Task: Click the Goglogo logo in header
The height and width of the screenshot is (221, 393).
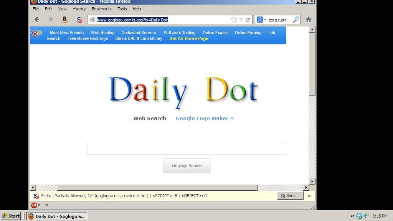Action: (x=36, y=33)
